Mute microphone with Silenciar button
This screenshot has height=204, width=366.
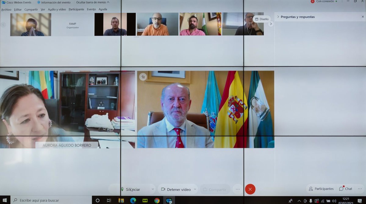(131, 189)
